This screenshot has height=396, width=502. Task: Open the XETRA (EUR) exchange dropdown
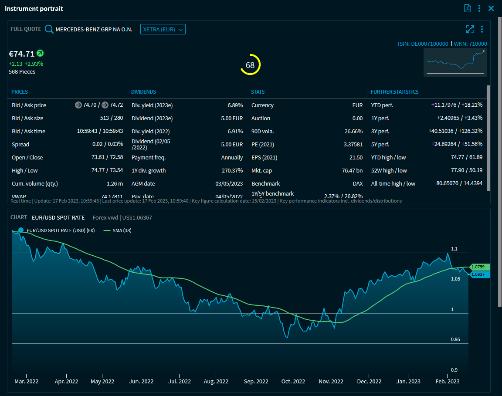(163, 29)
